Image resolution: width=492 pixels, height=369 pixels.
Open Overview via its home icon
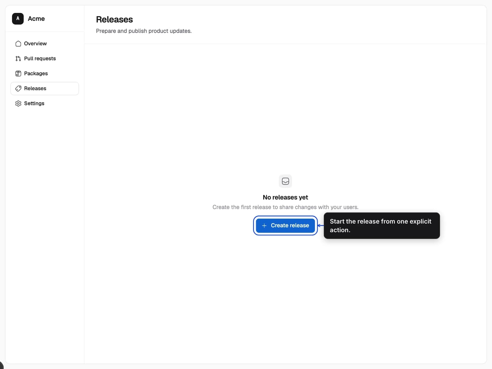[18, 44]
